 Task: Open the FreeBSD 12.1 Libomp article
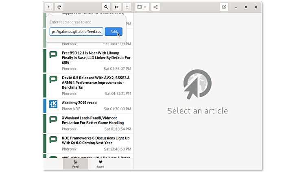[96, 58]
